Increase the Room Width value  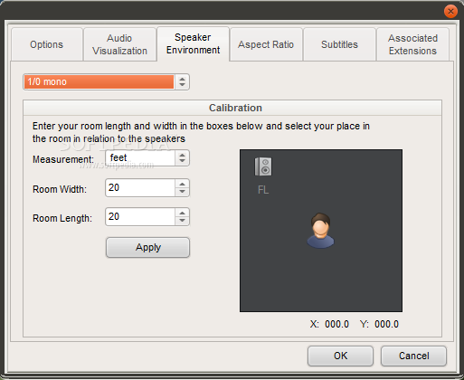coord(182,184)
